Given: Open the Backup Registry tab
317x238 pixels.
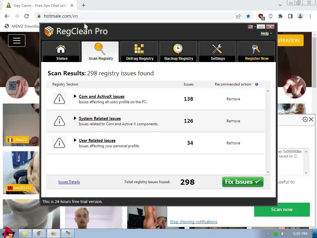Looking at the screenshot, I should point(178,52).
